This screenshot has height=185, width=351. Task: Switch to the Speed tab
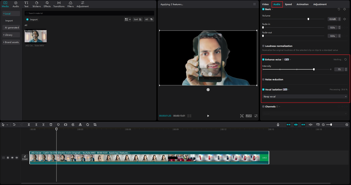(288, 4)
